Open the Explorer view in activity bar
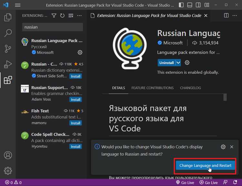 (8, 17)
